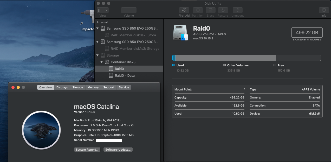The width and height of the screenshot is (331, 162).
Task: Click the macOS Catalina circular logo
Action: click(41, 130)
